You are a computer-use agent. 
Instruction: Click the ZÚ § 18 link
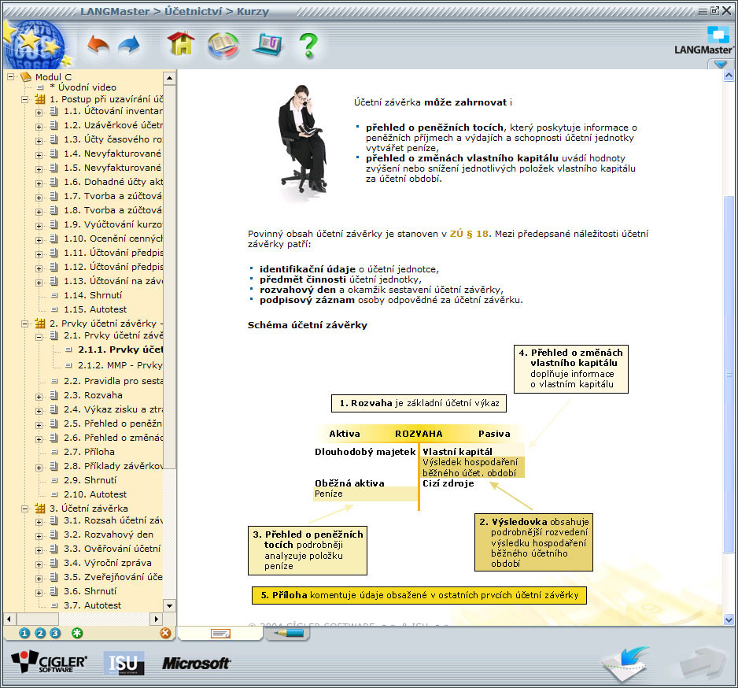(469, 234)
